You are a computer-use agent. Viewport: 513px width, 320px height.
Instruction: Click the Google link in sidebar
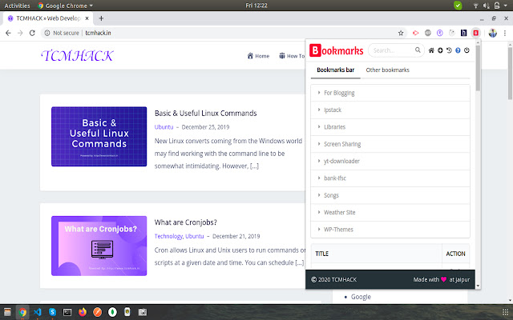pos(361,297)
